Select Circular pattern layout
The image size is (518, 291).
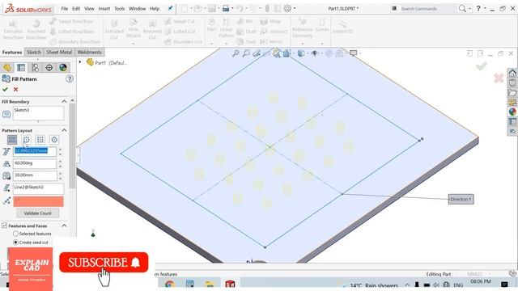pos(26,140)
